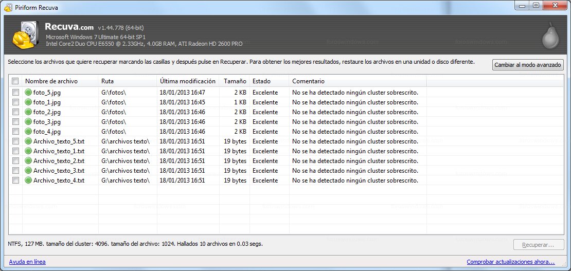Check the box for foto_4.jpg
The height and width of the screenshot is (271, 571).
tap(15, 132)
